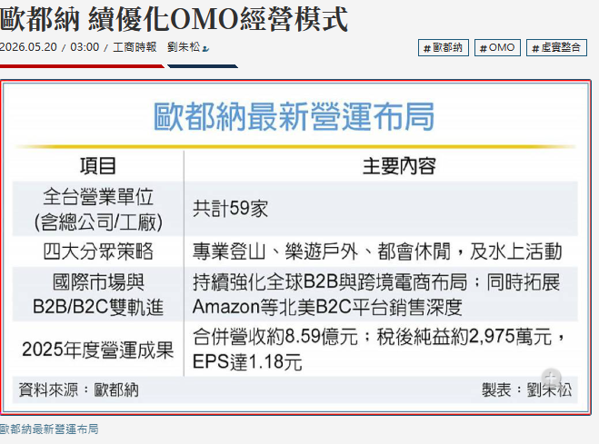Click the footer 製表:劉朱松

(x=527, y=390)
